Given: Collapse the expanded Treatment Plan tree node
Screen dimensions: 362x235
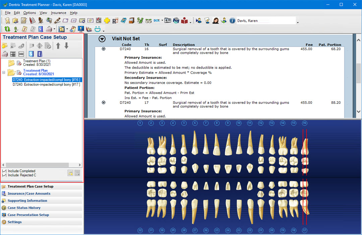Looking at the screenshot, I should (4, 72).
